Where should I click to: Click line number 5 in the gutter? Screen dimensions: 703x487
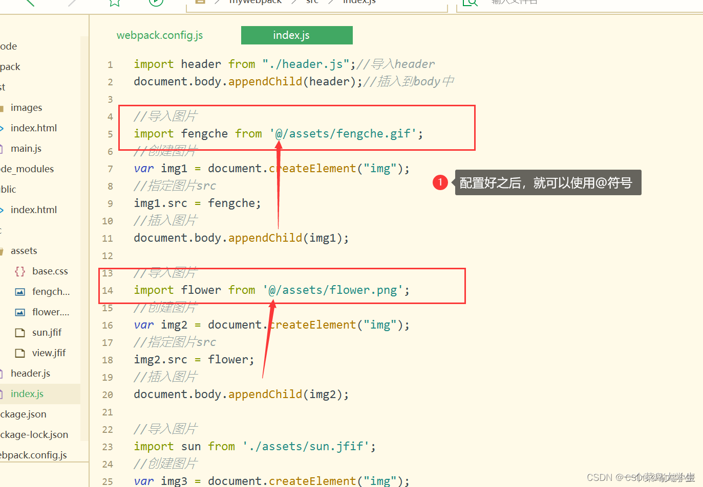110,134
